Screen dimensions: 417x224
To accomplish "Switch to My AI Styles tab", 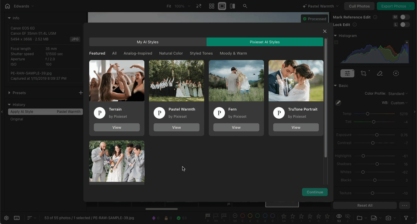I will coord(148,42).
